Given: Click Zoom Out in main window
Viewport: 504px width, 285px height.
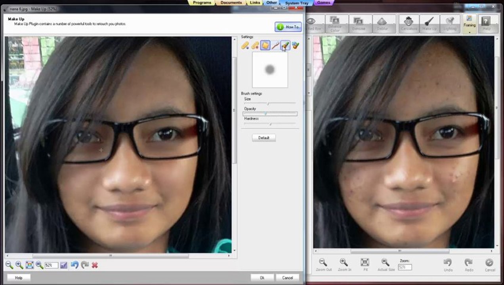Looking at the screenshot, I should click(x=323, y=265).
